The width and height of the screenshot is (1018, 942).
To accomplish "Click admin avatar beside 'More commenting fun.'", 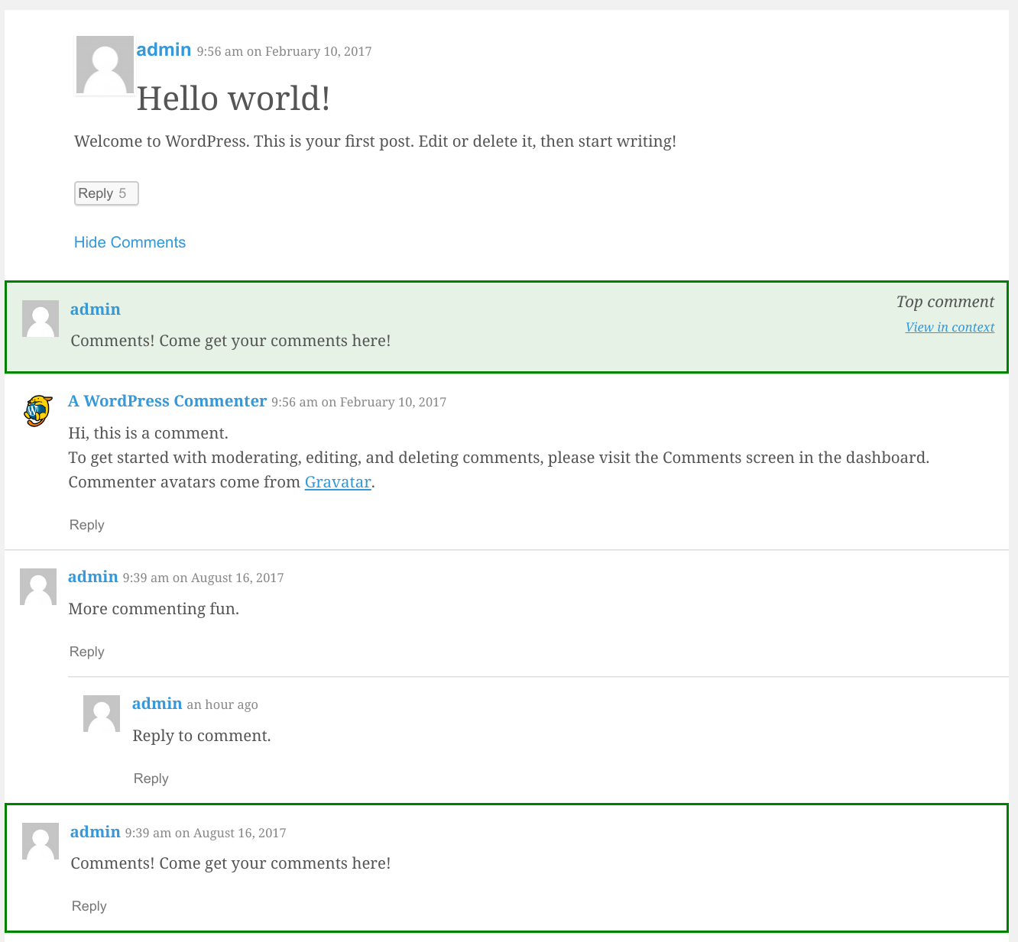I will pyautogui.click(x=38, y=587).
